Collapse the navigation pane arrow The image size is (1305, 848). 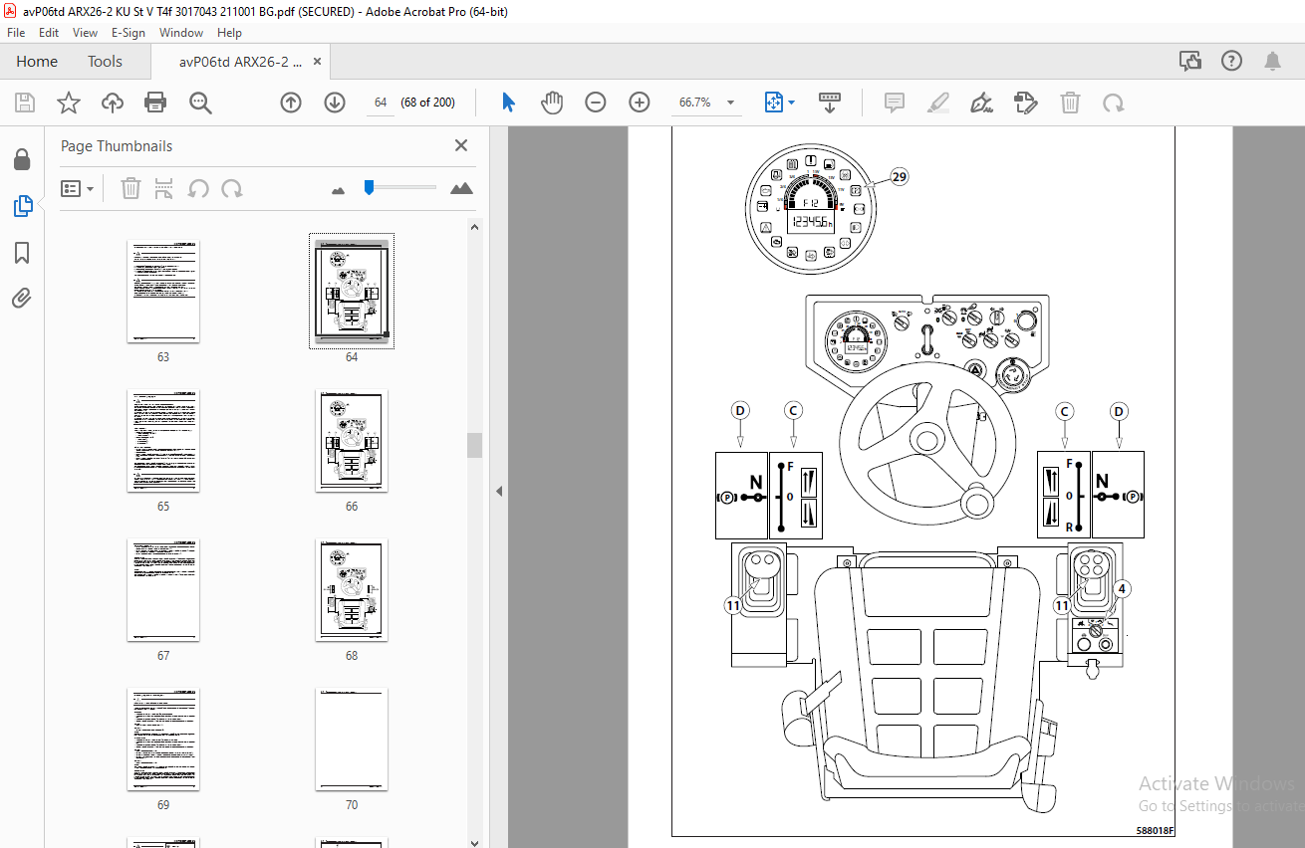pos(499,491)
